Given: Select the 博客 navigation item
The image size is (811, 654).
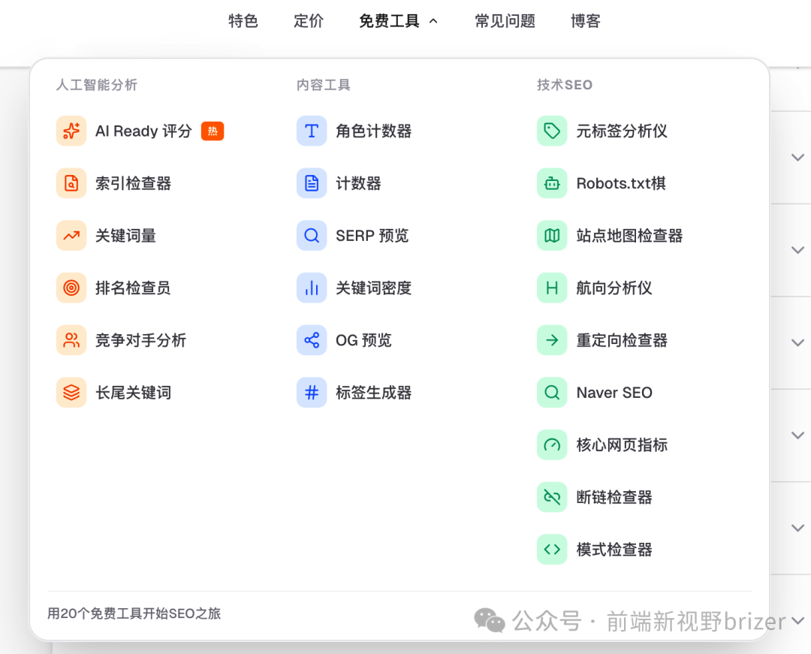Looking at the screenshot, I should pos(585,21).
